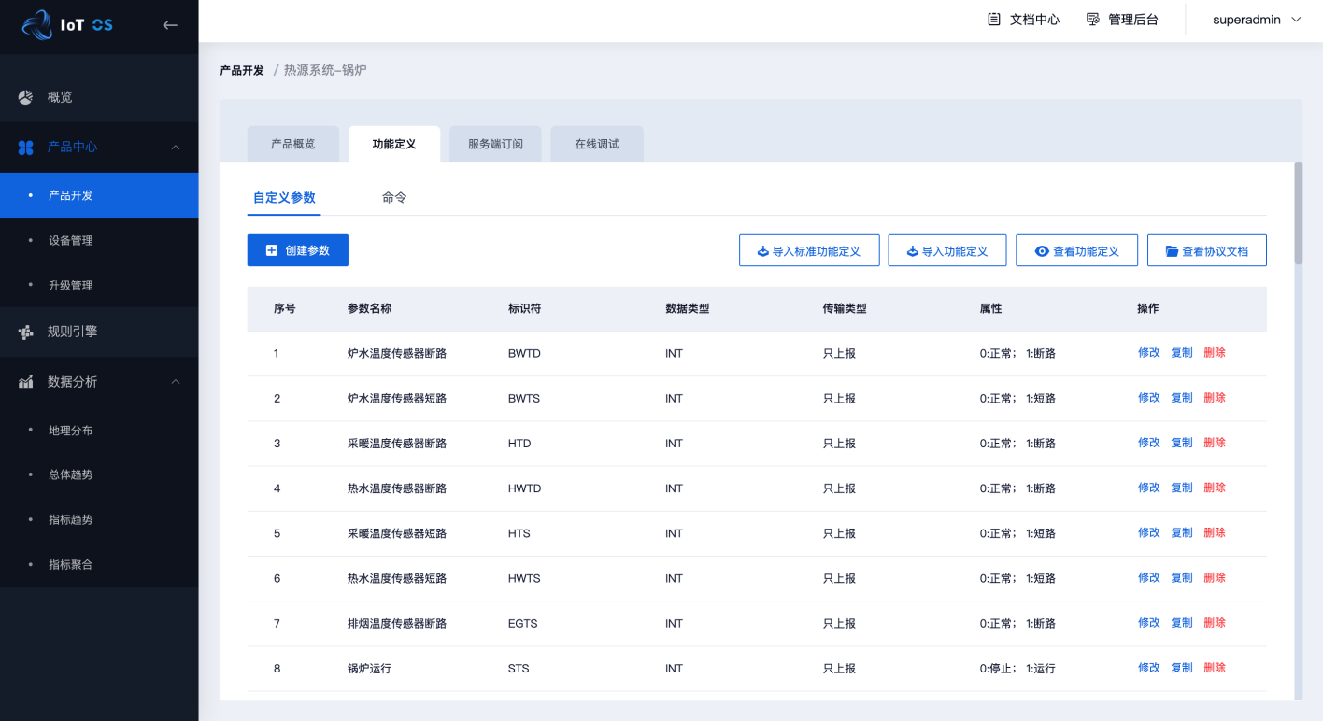The image size is (1323, 721).
Task: Open 文档中心 document icon in header
Action: click(x=994, y=20)
